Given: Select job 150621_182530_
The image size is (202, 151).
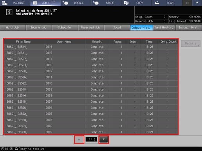Looking at the screenshot, I should tap(91, 71).
